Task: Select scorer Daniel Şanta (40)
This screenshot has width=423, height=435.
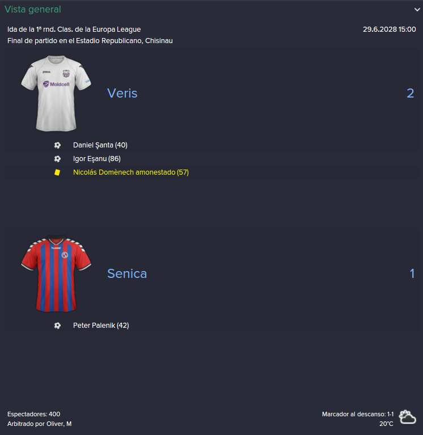Action: click(x=100, y=145)
